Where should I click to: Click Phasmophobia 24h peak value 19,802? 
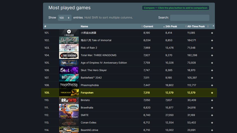point(169,85)
